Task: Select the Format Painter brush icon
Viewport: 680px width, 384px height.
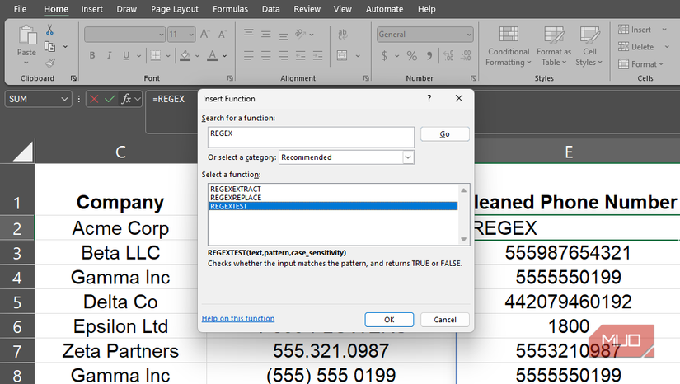Action: coord(50,63)
